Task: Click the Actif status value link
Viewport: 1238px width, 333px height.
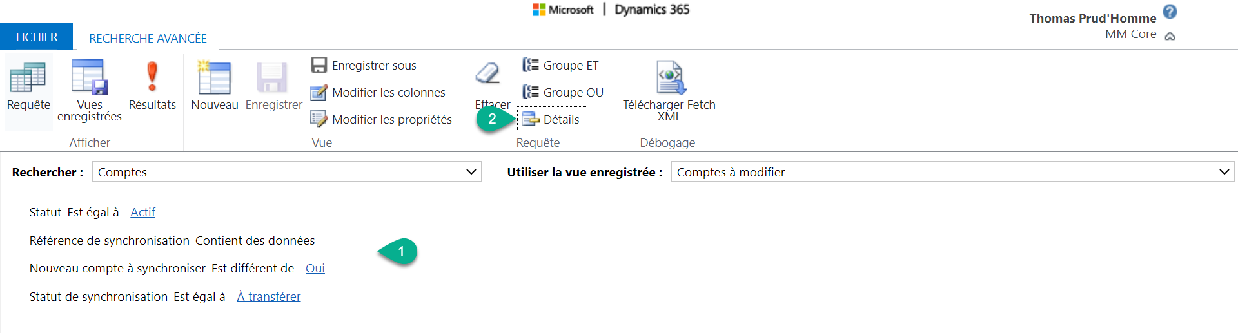Action: click(x=142, y=213)
